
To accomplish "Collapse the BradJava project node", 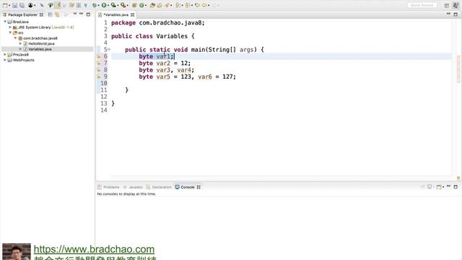I will (x=5, y=22).
